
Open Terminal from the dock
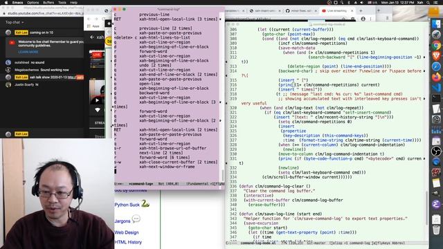(x=436, y=98)
